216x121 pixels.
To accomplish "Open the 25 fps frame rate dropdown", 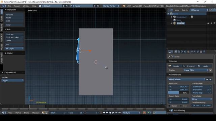I will pyautogui.click(x=201, y=99).
